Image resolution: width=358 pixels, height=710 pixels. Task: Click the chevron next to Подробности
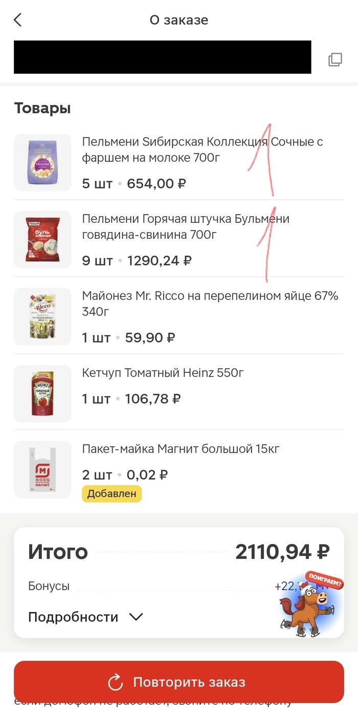tap(136, 617)
